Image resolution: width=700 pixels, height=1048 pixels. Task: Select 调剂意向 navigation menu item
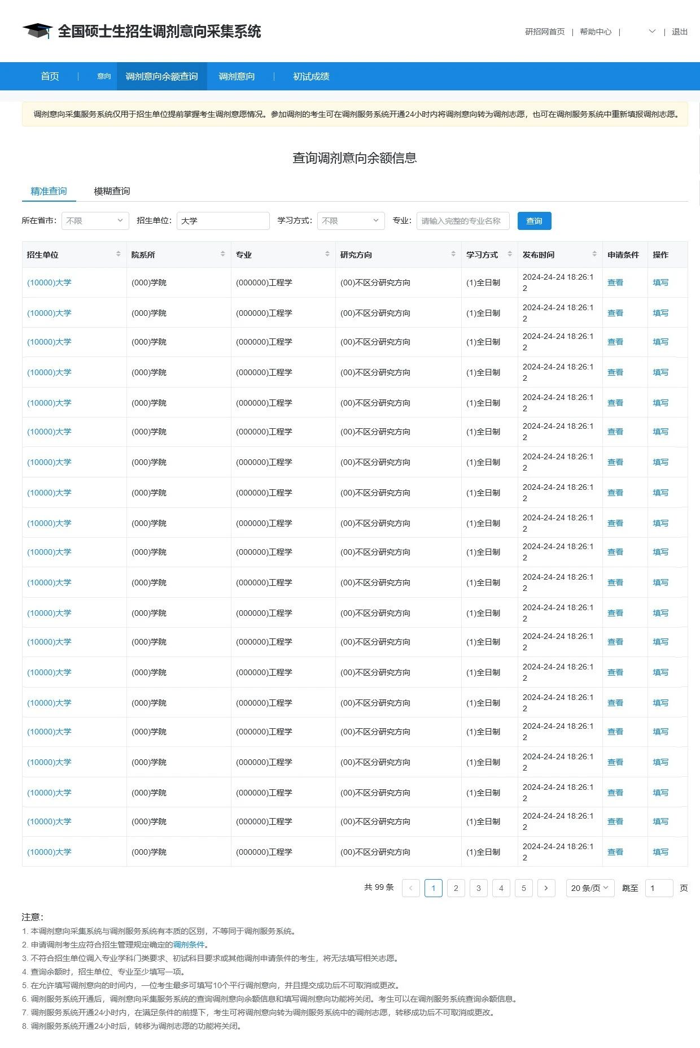pos(237,76)
